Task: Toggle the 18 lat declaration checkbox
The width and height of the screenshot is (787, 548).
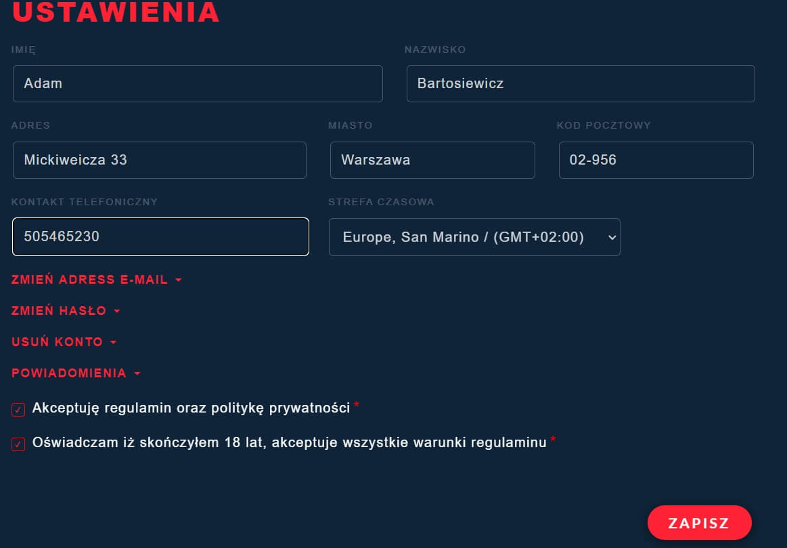Action: tap(18, 444)
